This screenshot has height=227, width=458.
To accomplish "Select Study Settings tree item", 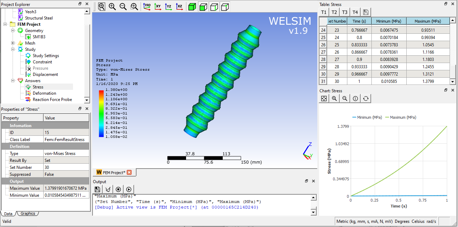I will pyautogui.click(x=46, y=56).
